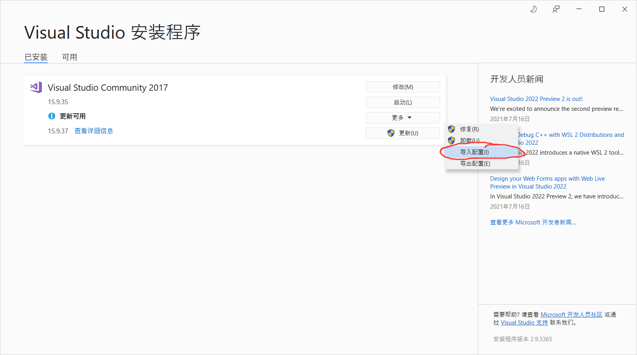Click the shield icon beside 修复(R)
This screenshot has height=355, width=637.
coord(451,129)
